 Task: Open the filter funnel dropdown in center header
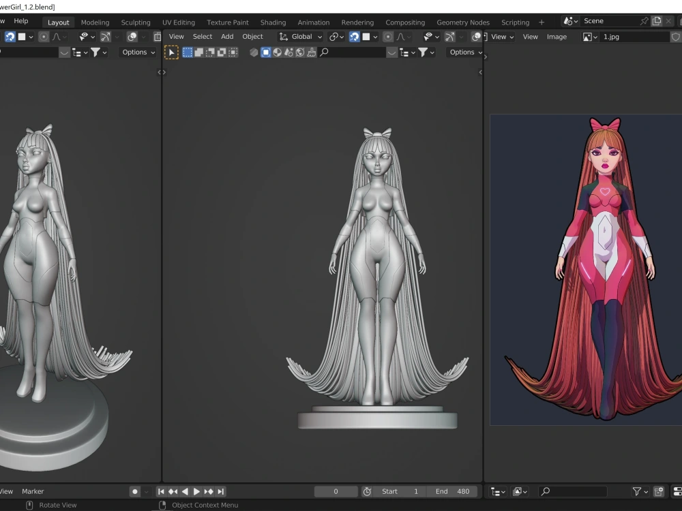point(426,52)
